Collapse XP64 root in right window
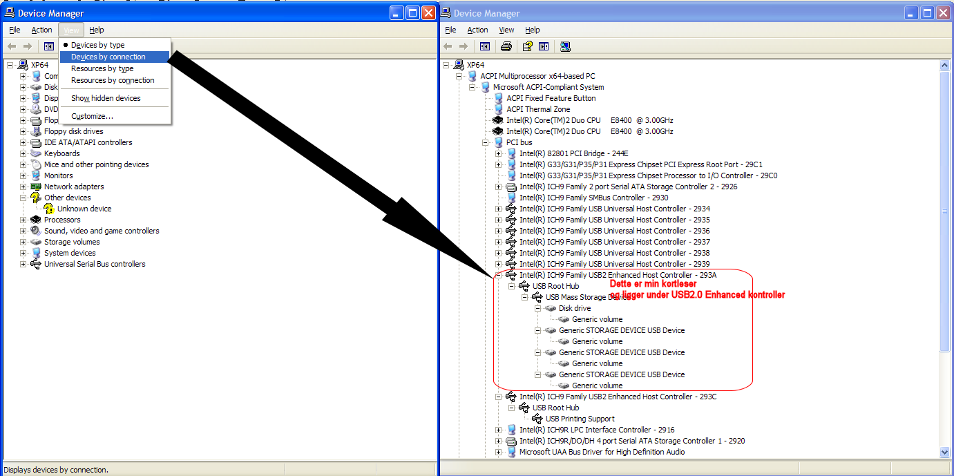 pos(446,65)
